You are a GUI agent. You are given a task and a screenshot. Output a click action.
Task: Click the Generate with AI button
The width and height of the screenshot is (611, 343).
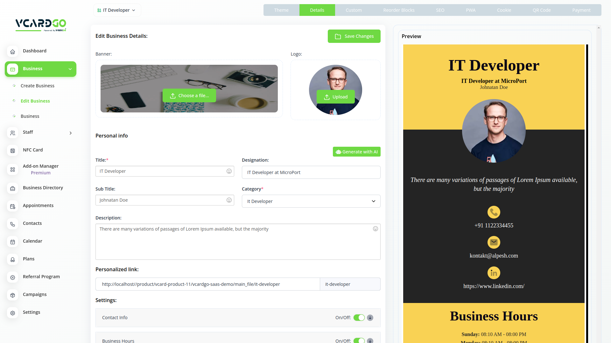tap(356, 152)
